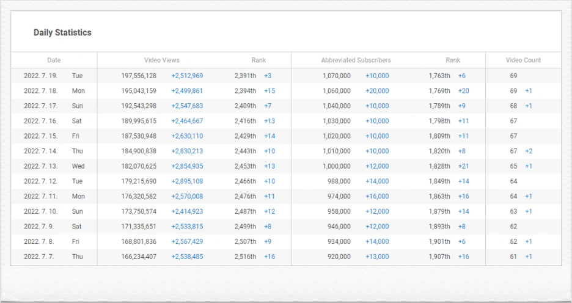Image resolution: width=572 pixels, height=303 pixels.
Task: Select subscriber count 988,000
Action: [339, 181]
